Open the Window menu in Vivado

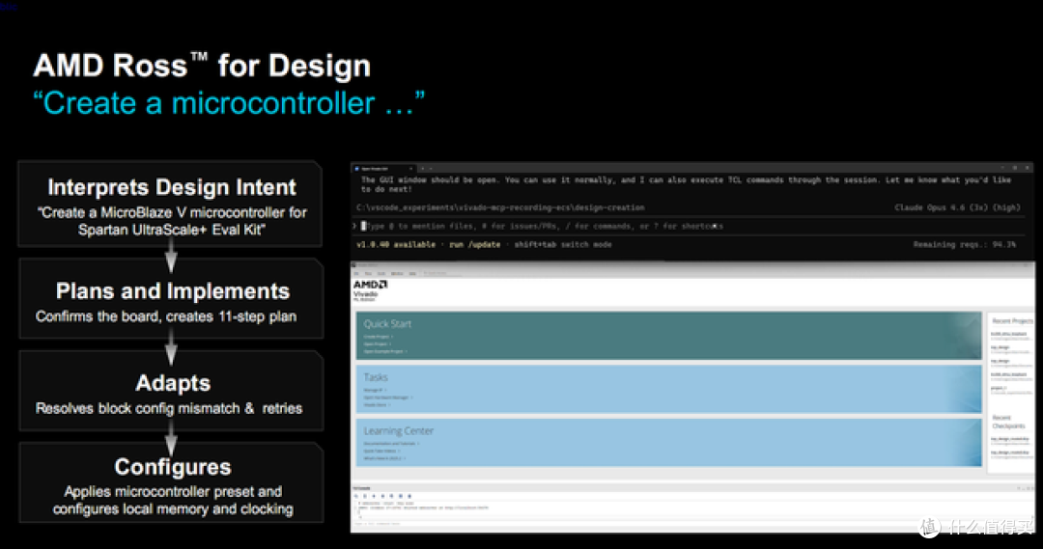click(x=397, y=274)
